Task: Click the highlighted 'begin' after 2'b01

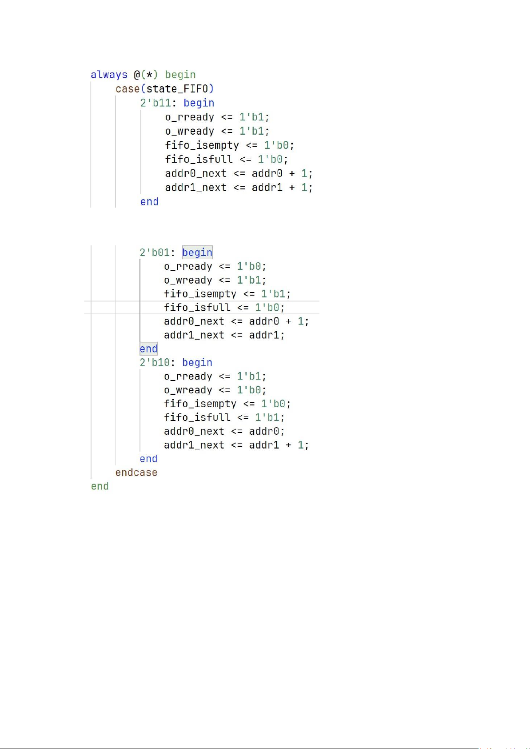Action: (x=197, y=252)
